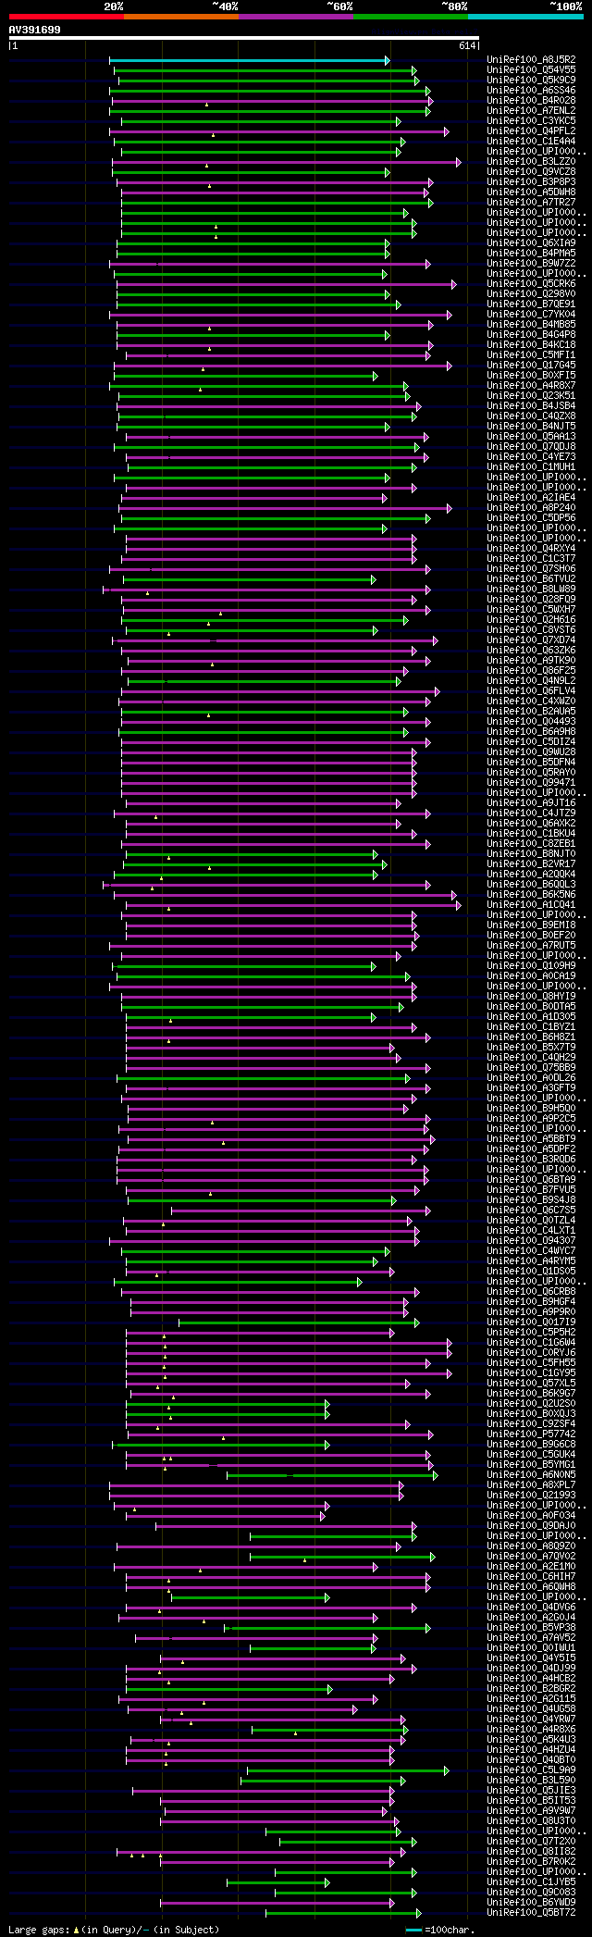Click the white query sequence bar
592x1937 pixels.
click(x=244, y=38)
